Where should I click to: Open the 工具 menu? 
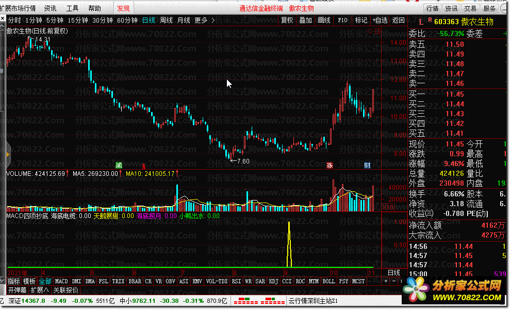[72, 8]
